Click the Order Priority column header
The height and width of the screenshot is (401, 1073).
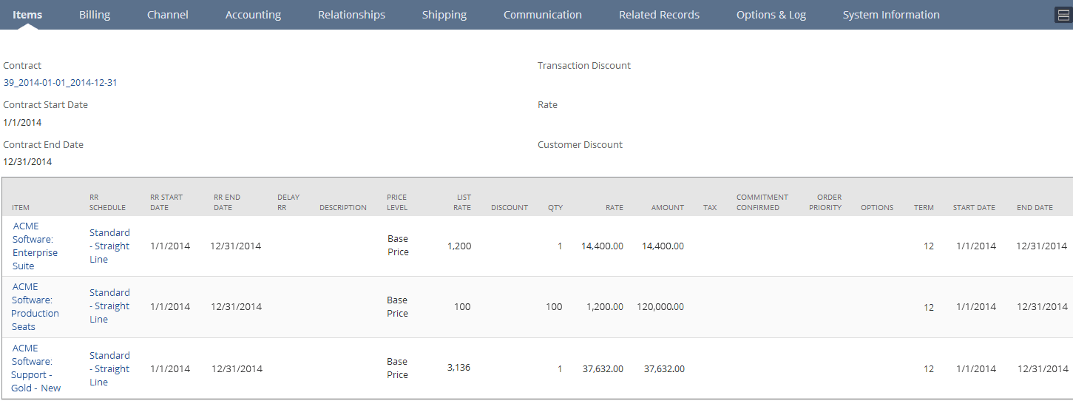(825, 203)
